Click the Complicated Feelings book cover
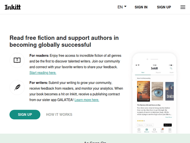 (x=157, y=91)
